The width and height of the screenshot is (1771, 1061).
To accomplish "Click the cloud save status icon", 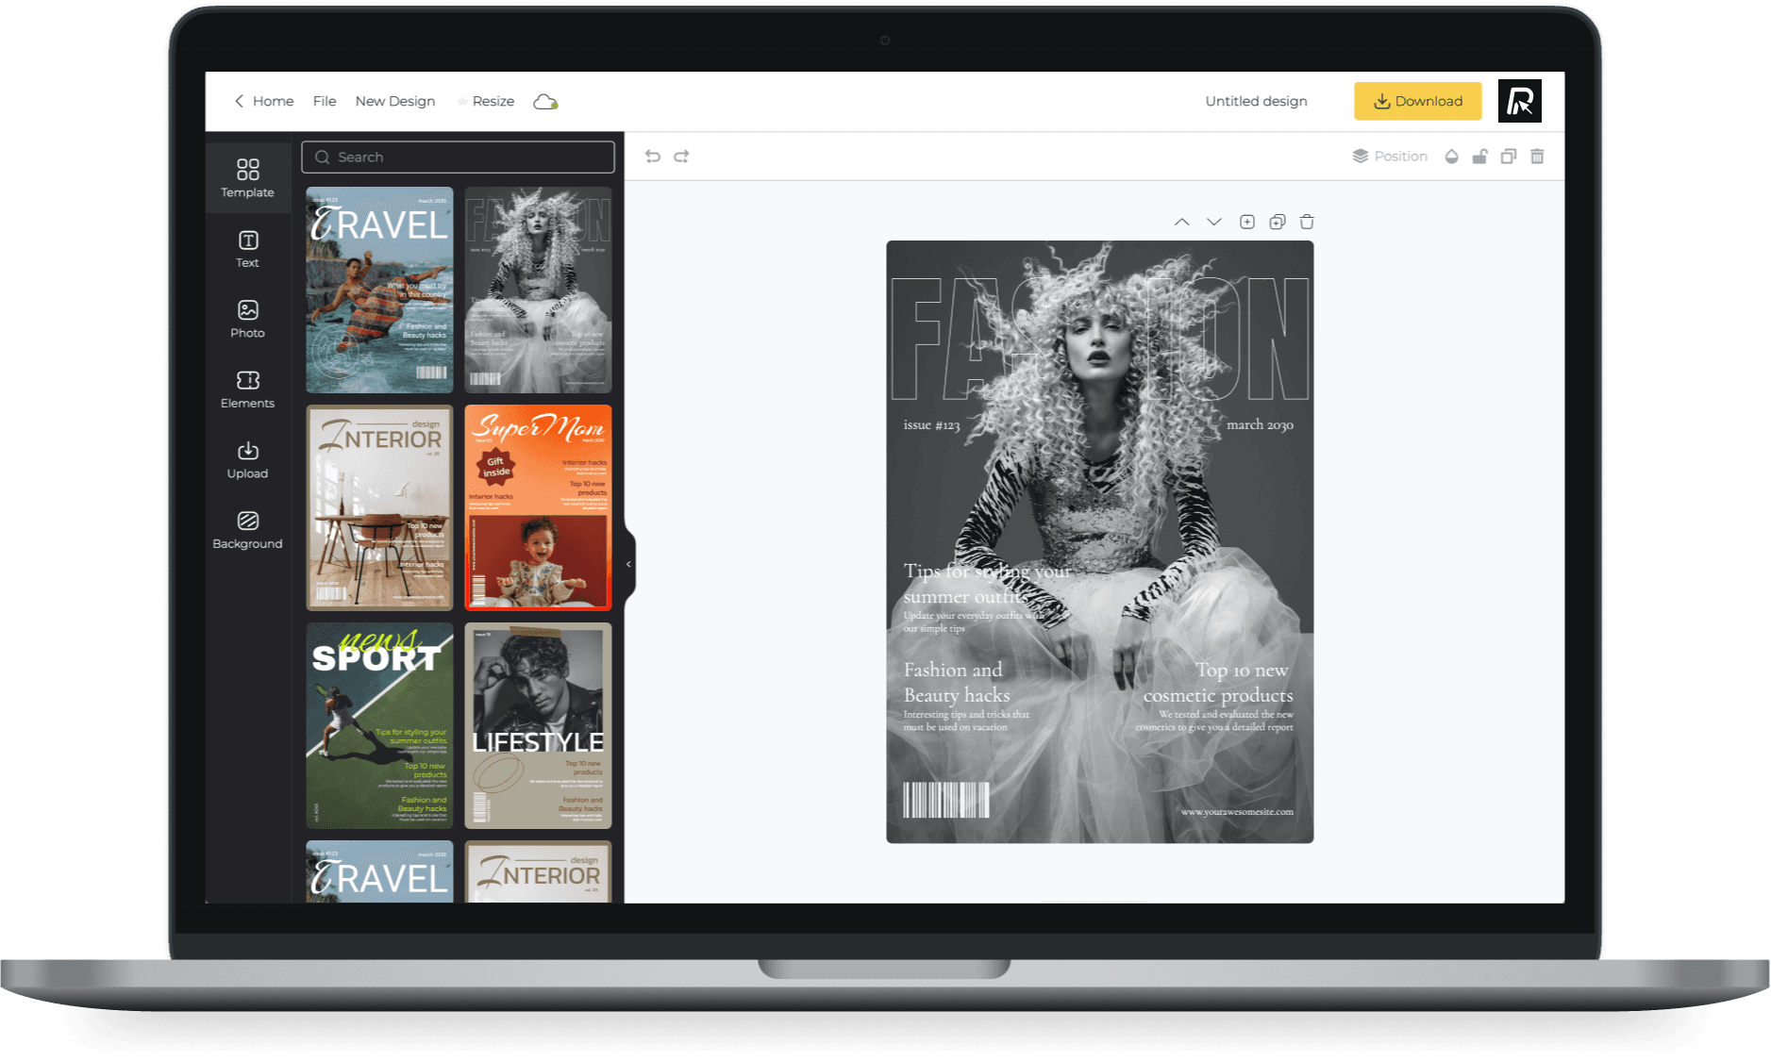I will click(545, 102).
